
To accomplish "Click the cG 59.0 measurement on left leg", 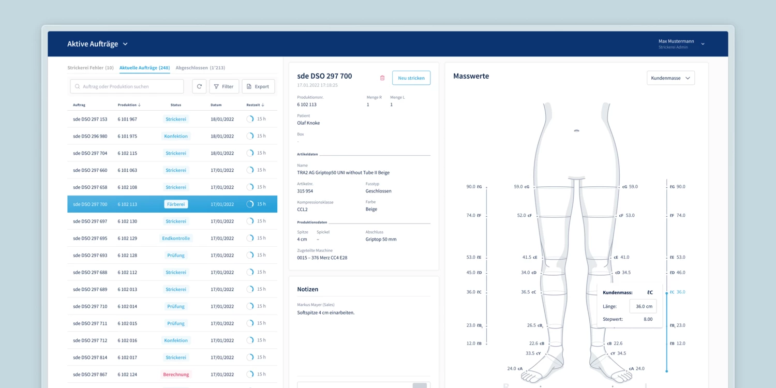I will (521, 187).
